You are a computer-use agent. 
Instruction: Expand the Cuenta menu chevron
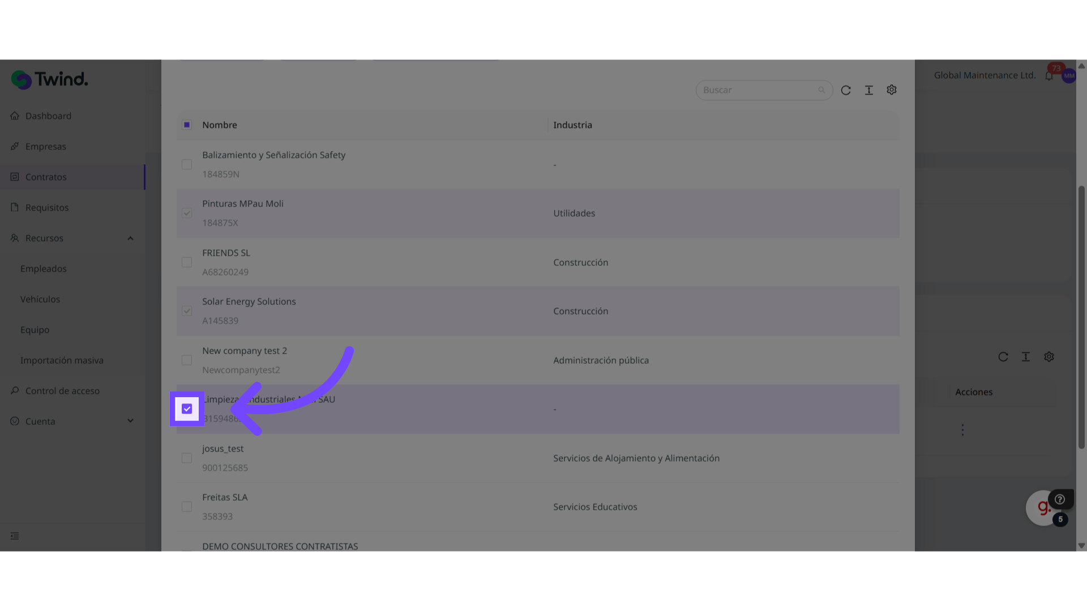tap(131, 421)
